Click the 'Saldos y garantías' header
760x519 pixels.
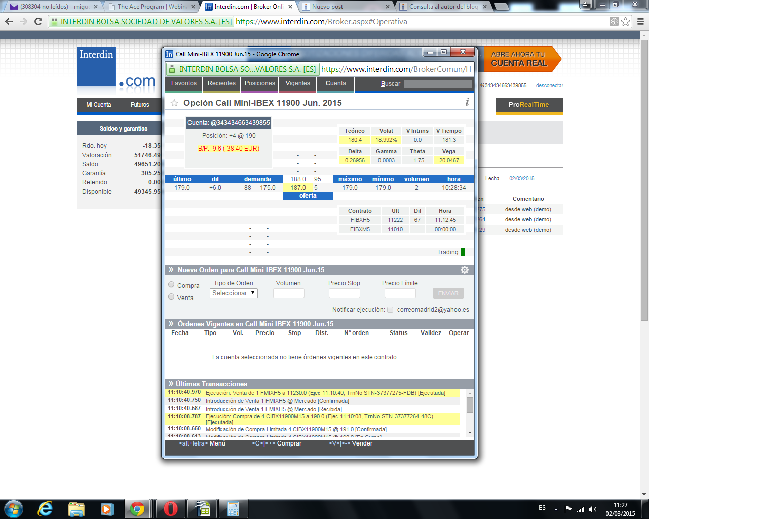124,129
